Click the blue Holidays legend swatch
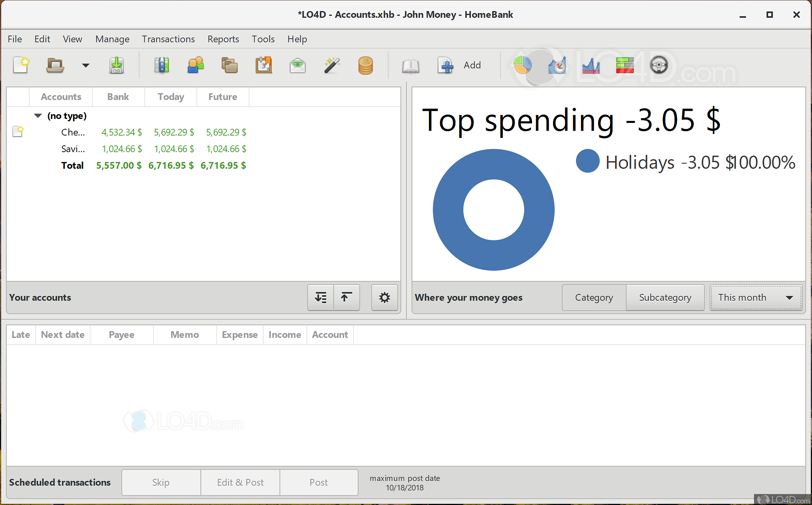 (x=587, y=161)
